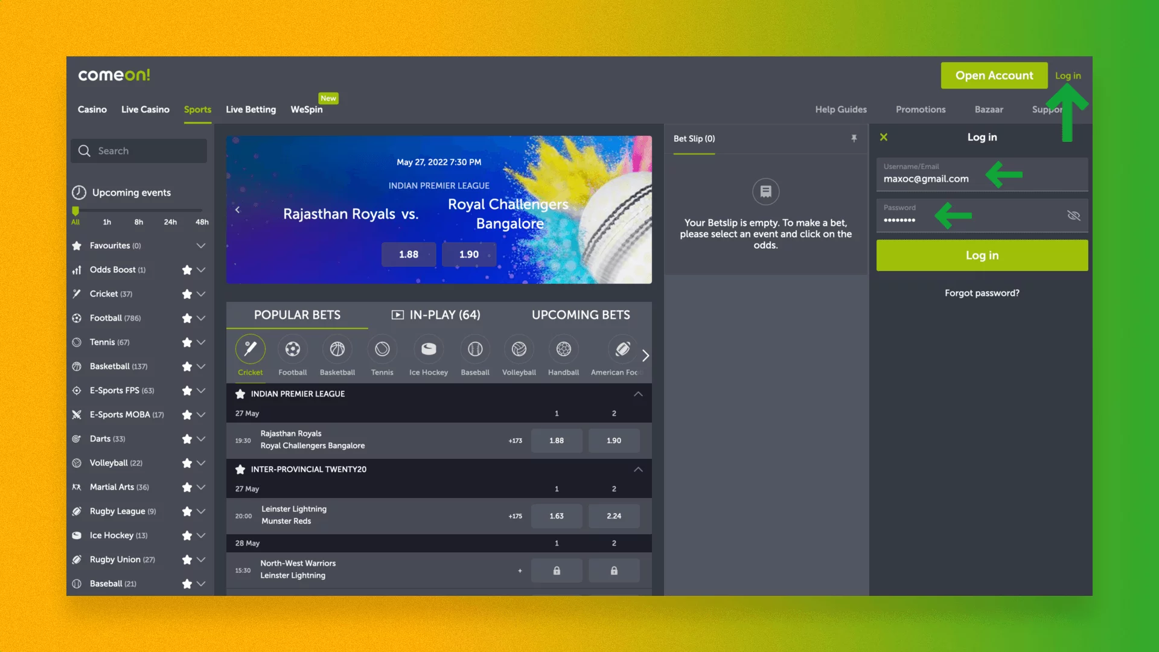Select the Handball icon in sport carousel
Image resolution: width=1159 pixels, height=652 pixels.
(x=563, y=349)
